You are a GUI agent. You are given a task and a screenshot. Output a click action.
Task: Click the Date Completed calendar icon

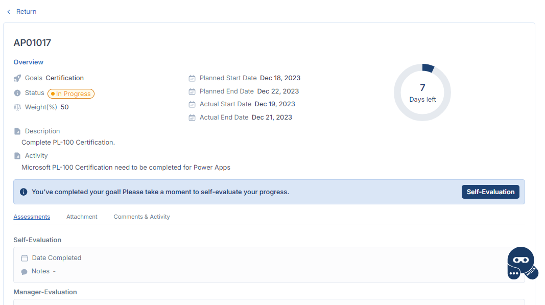25,259
